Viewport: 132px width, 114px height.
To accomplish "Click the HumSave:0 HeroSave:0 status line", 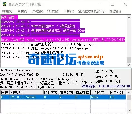I will pos(17,70).
